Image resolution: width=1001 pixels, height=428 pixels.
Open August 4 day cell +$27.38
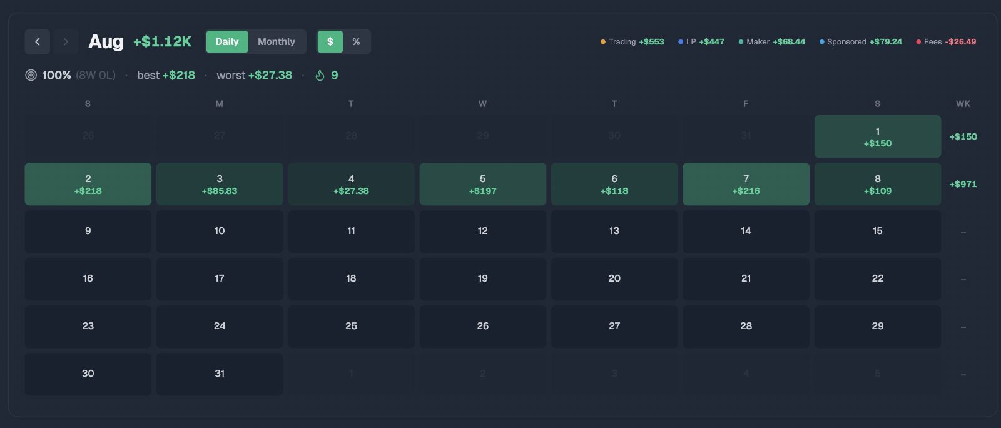(x=351, y=184)
